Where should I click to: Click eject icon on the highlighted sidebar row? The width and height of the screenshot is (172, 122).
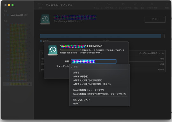(x=29, y=84)
